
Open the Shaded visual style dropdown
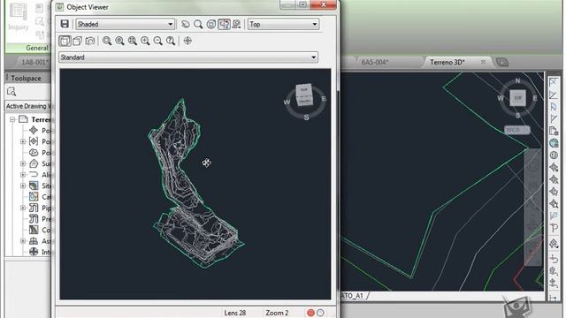tap(126, 24)
